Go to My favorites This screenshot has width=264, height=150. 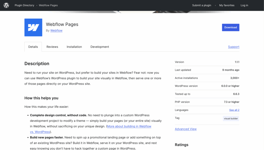click(227, 5)
